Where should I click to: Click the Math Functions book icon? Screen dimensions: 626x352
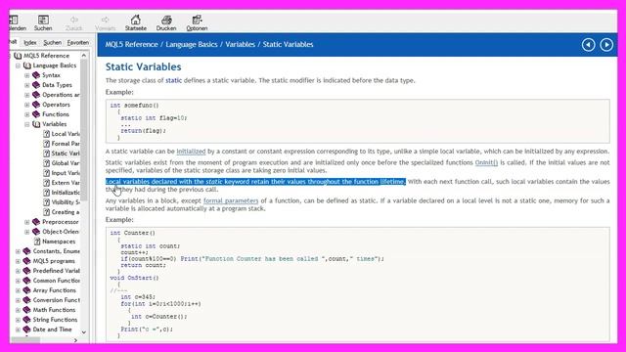tap(26, 310)
